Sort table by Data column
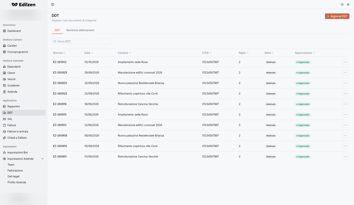 pos(89,53)
